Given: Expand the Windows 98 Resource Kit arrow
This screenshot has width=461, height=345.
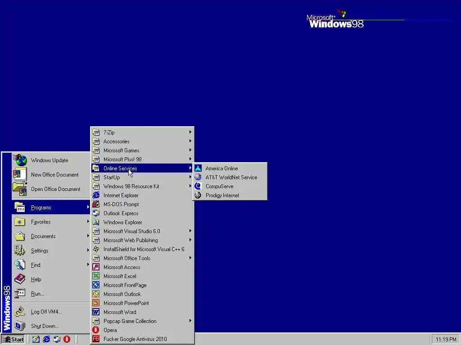Looking at the screenshot, I should [190, 186].
